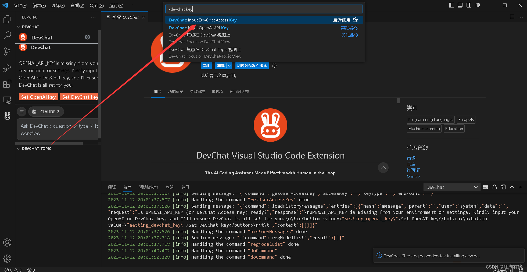Open the Explorer view in activity bar
This screenshot has height=272, width=527.
point(7,19)
